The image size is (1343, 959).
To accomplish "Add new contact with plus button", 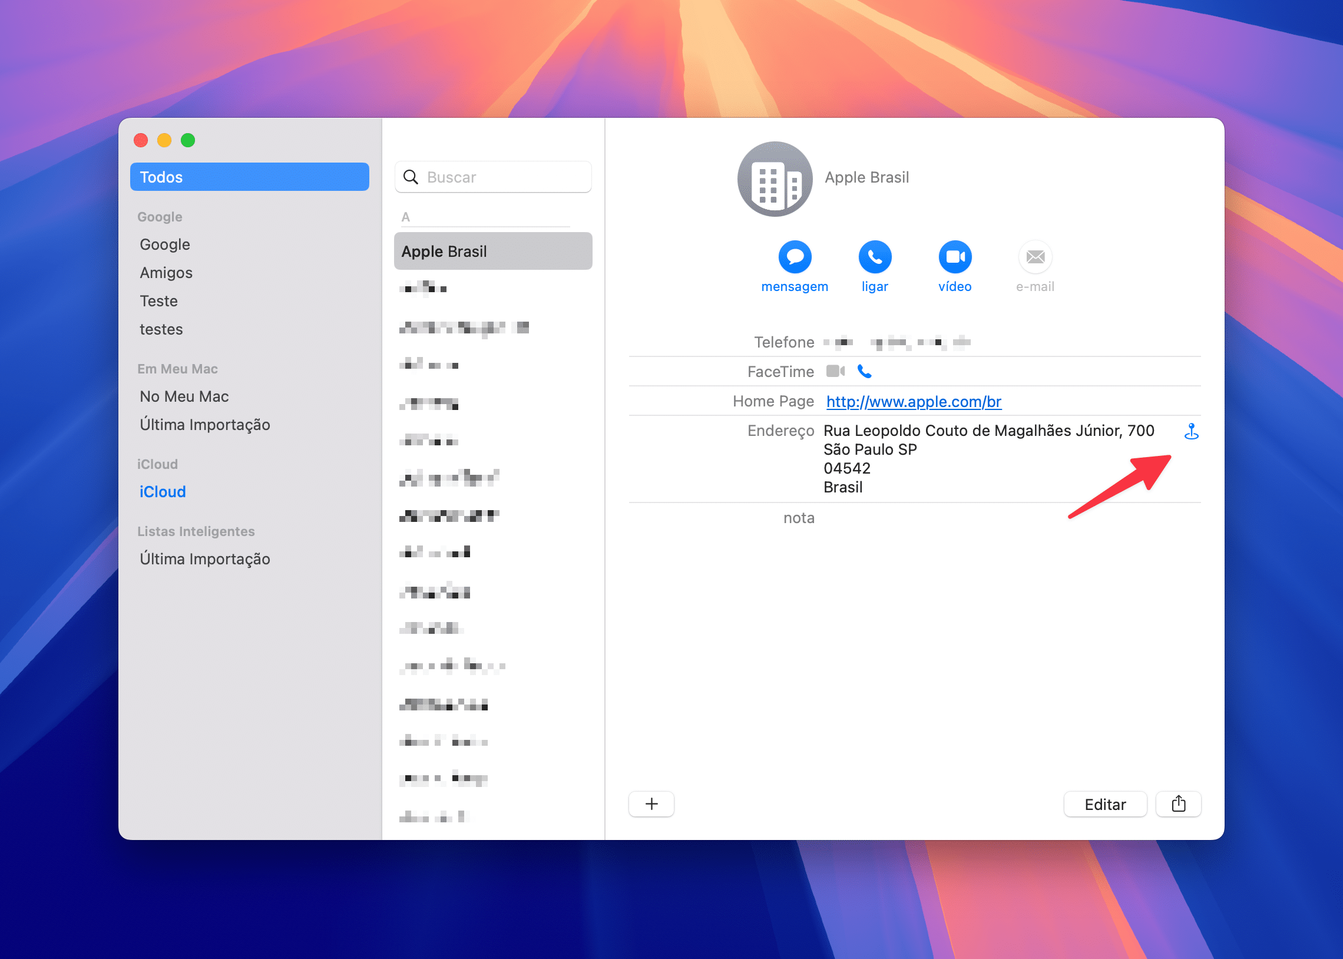I will pyautogui.click(x=651, y=803).
